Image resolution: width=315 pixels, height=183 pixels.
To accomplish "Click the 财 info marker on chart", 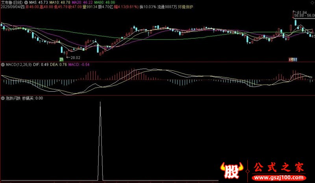I will 295,59.
